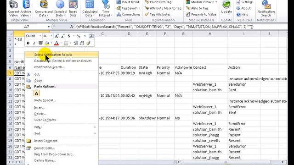
Task: Open Tag Search dropdown arrow
Action: 140,8
